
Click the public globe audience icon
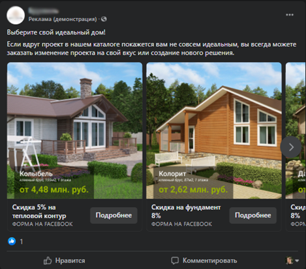104,19
